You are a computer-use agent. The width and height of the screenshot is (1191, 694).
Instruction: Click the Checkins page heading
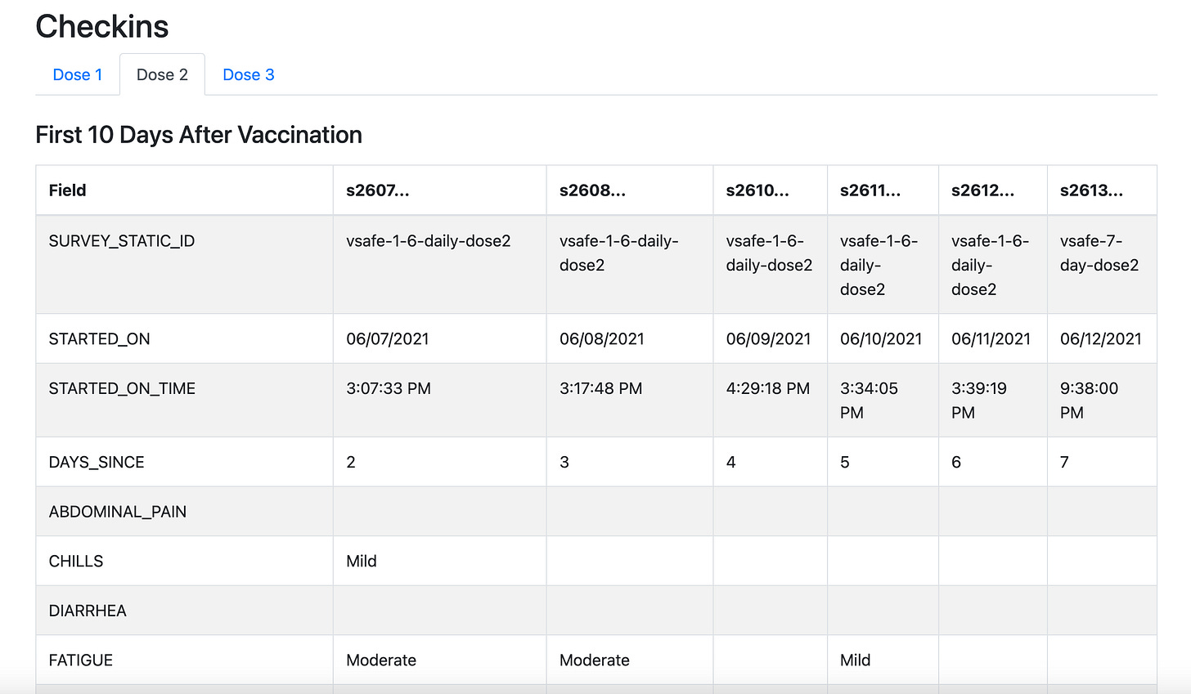click(102, 27)
